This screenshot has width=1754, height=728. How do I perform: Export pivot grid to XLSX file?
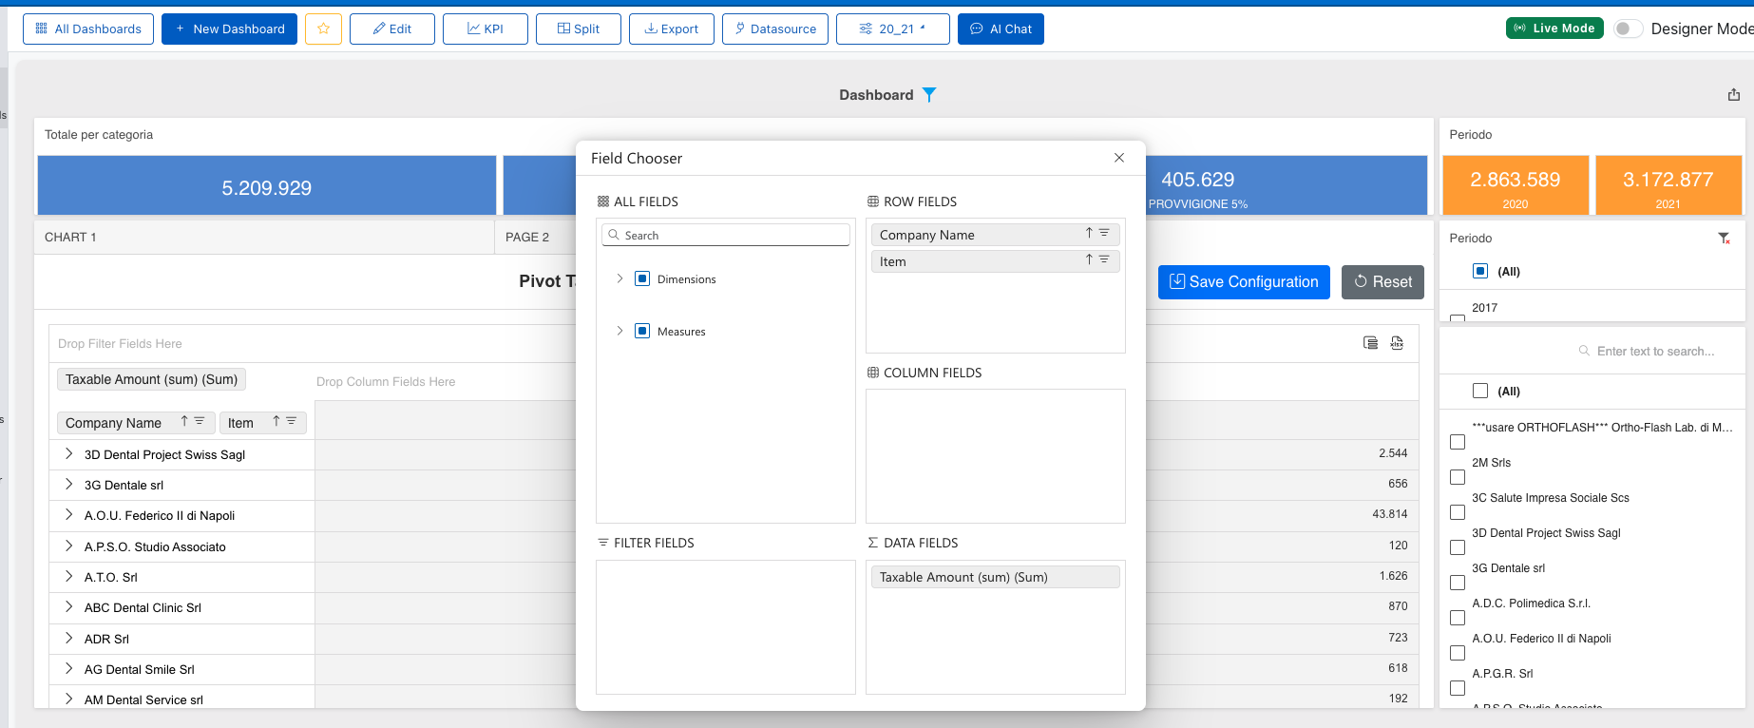(x=1397, y=343)
